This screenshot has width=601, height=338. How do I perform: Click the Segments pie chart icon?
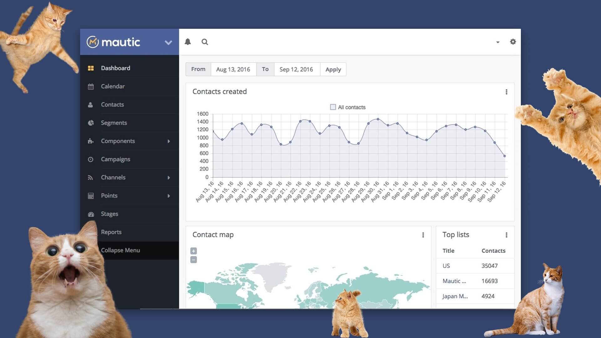click(91, 123)
